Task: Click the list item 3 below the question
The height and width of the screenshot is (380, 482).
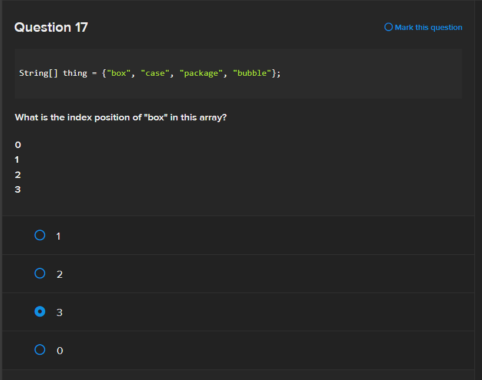Action: tap(18, 189)
